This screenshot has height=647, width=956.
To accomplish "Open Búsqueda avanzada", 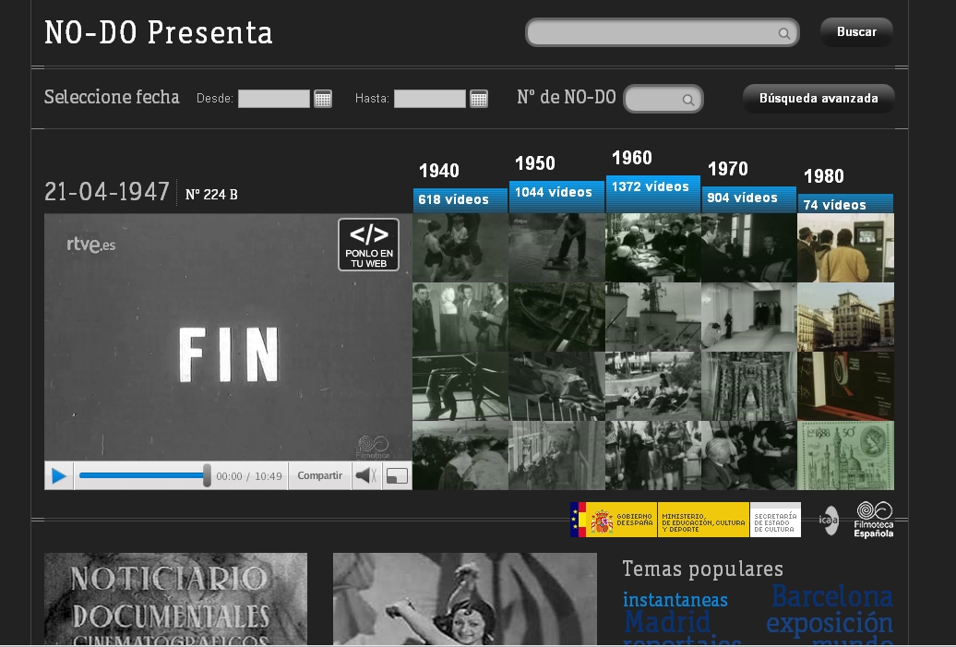I will 818,98.
